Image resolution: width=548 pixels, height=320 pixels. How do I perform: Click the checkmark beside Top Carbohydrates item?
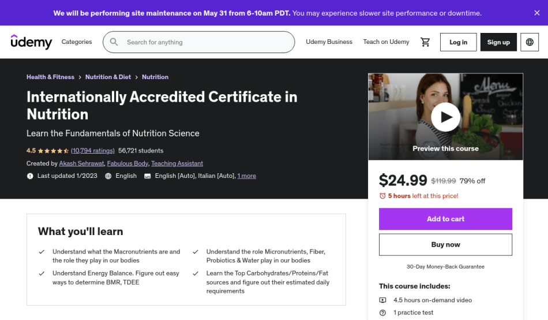coord(196,273)
